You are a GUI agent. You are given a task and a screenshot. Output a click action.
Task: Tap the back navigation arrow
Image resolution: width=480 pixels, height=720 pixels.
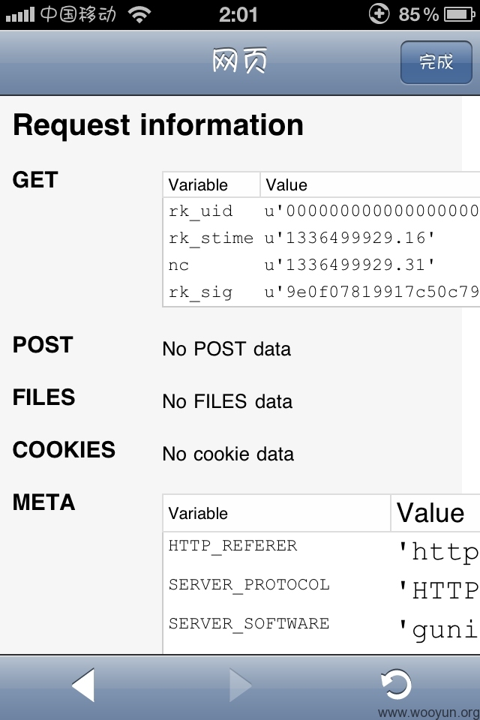(83, 685)
